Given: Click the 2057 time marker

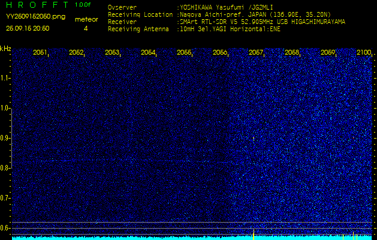Looking at the screenshot, I should click(256, 52).
